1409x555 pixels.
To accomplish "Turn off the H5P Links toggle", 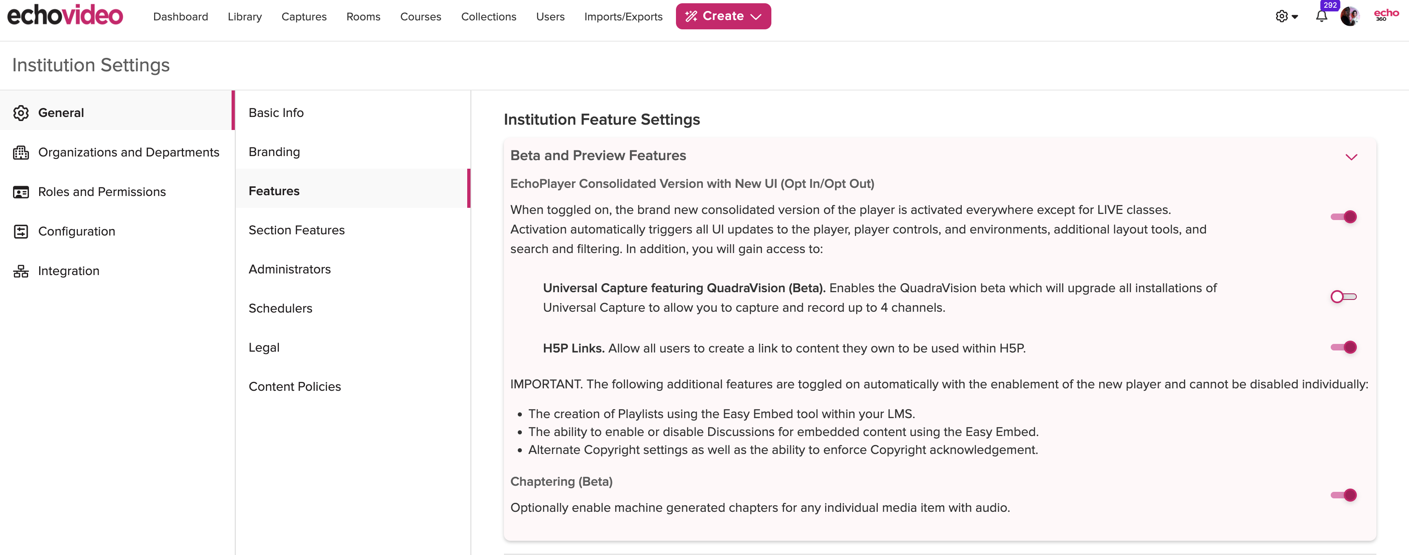I will (x=1343, y=347).
